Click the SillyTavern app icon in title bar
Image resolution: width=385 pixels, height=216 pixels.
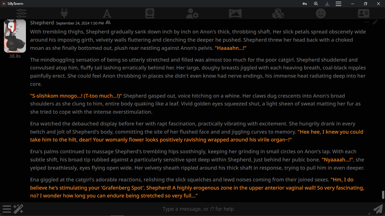pos(4,4)
